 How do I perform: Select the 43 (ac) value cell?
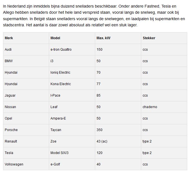(x=102, y=141)
